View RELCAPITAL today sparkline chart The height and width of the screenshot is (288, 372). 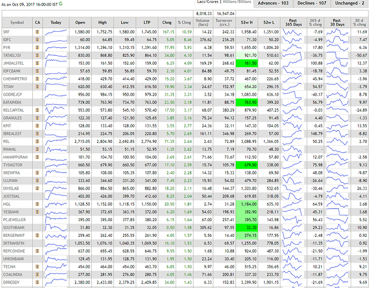56,110
